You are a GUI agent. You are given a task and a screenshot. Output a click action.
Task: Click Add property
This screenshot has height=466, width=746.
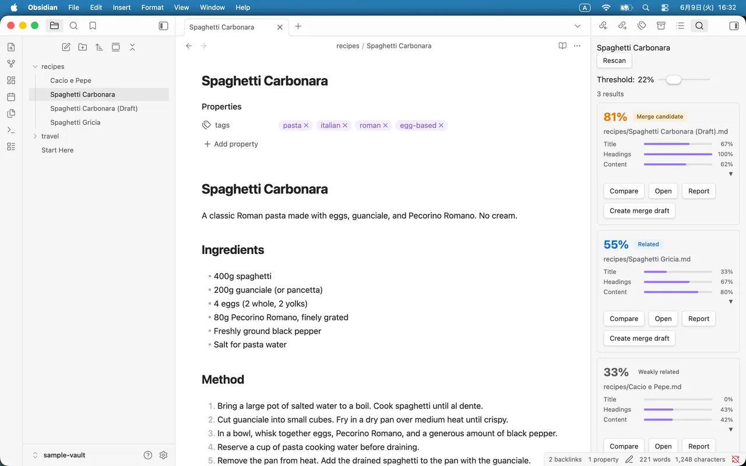[x=231, y=144]
